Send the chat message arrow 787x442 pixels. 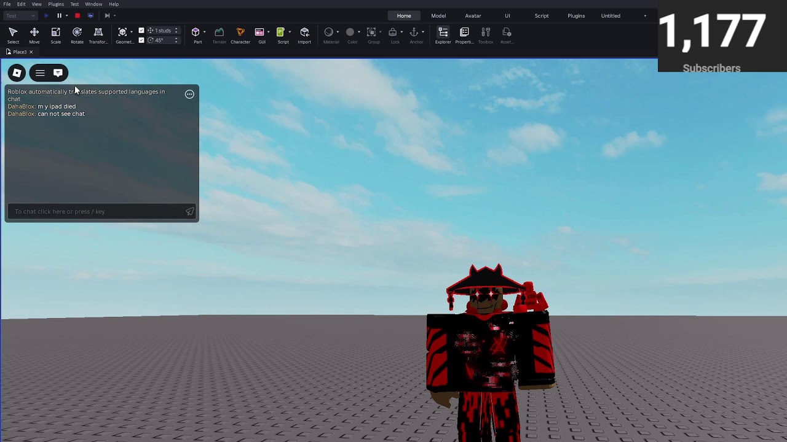click(x=189, y=211)
